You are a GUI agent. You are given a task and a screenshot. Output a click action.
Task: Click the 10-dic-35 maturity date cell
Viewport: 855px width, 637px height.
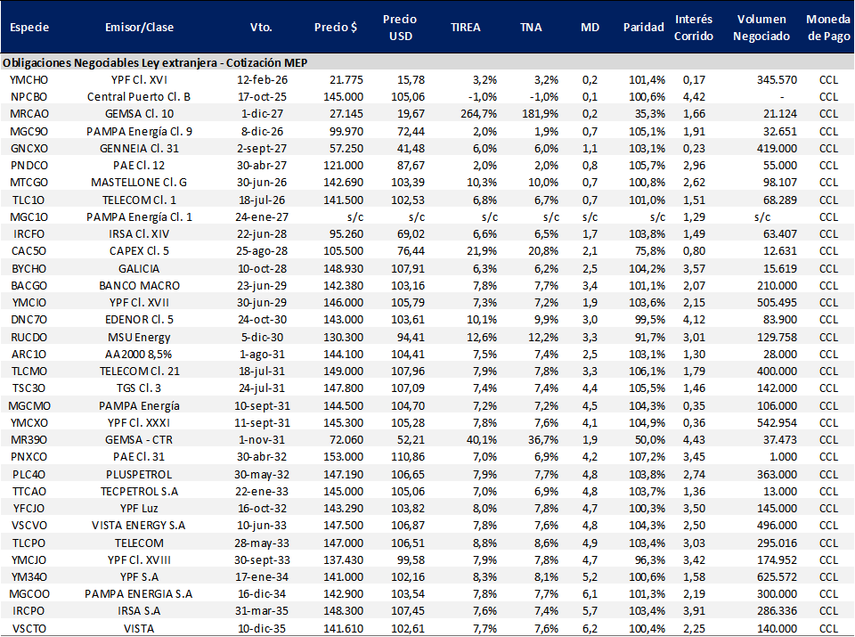(261, 628)
